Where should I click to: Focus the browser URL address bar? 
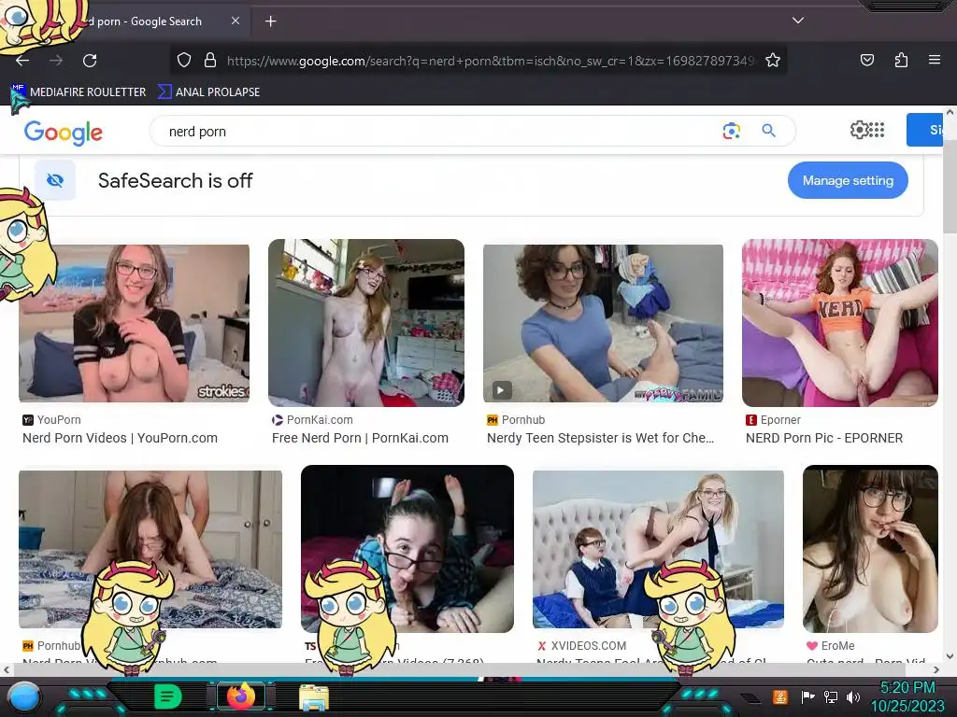pos(490,61)
